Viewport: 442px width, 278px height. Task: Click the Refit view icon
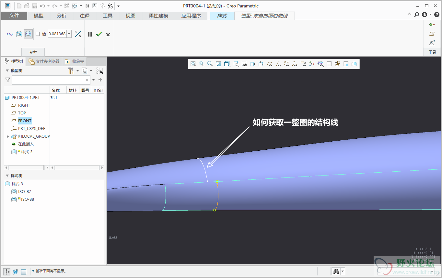[193, 64]
